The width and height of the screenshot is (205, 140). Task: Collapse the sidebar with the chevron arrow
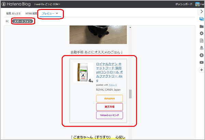pyautogui.click(x=202, y=12)
